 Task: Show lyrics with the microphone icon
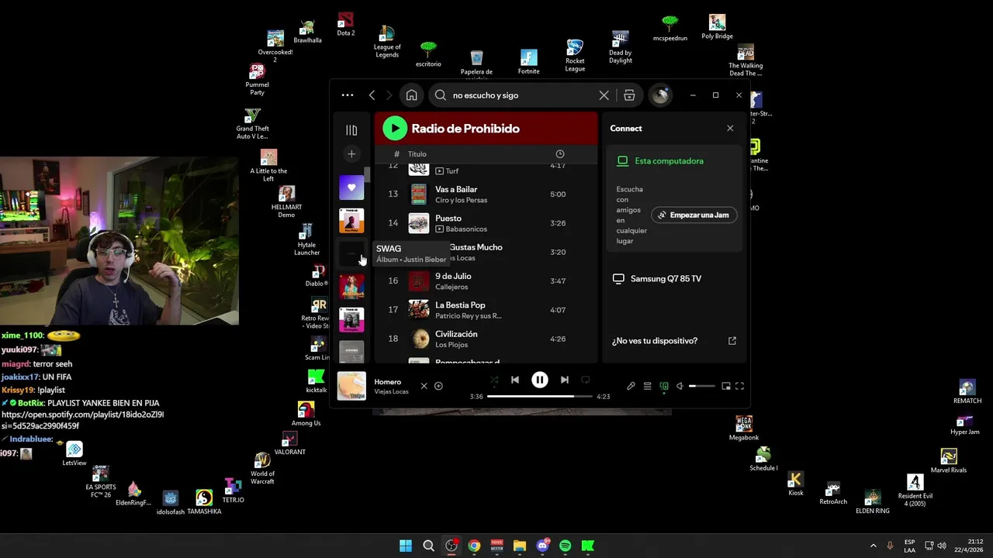(631, 386)
